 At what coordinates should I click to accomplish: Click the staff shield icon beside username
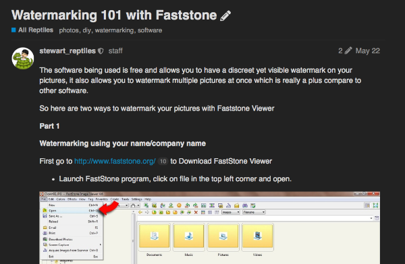[101, 51]
